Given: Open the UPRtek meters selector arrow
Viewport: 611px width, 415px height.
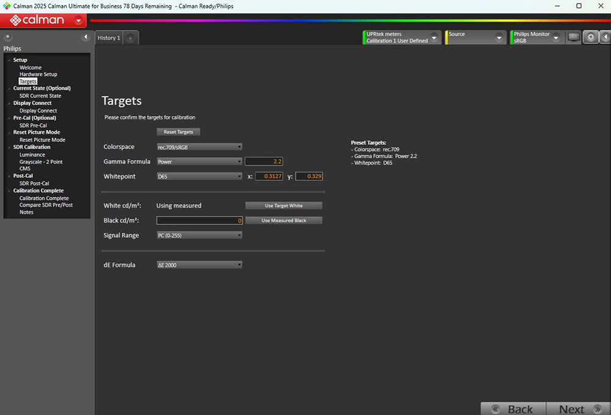Looking at the screenshot, I should pyautogui.click(x=434, y=38).
